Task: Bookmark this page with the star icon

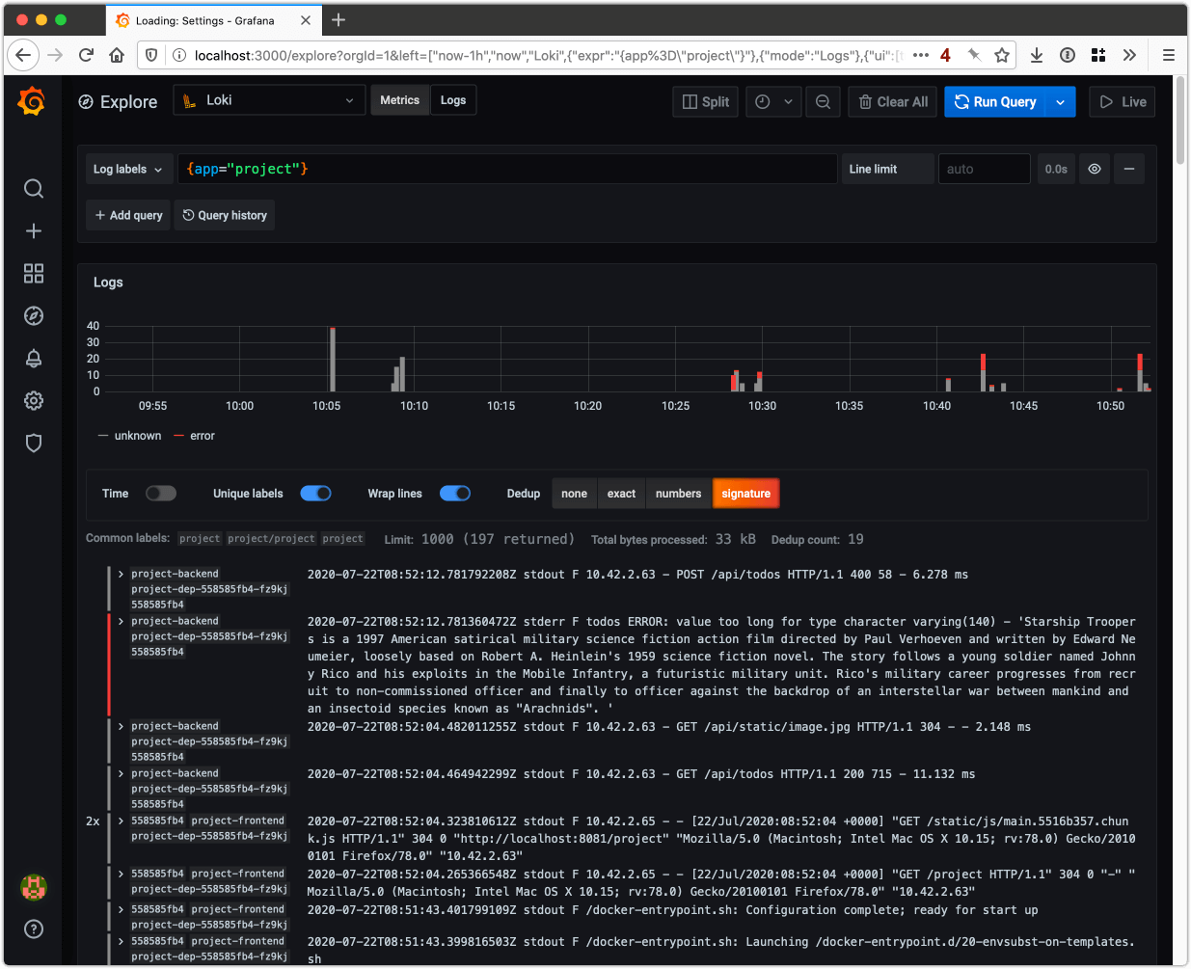Action: pyautogui.click(x=1002, y=55)
